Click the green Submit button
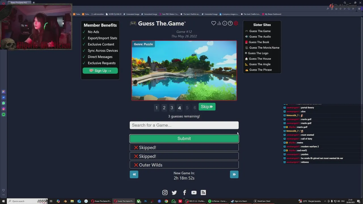Viewport: 363px width, 204px height. [184, 139]
